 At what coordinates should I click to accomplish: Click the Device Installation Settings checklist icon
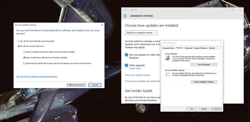pos(167,74)
